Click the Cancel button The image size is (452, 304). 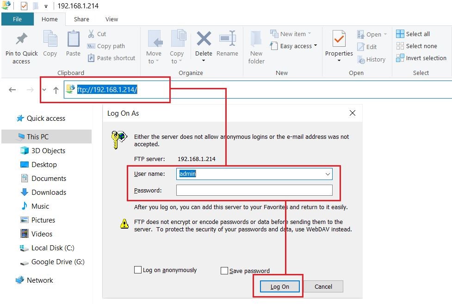pos(323,286)
